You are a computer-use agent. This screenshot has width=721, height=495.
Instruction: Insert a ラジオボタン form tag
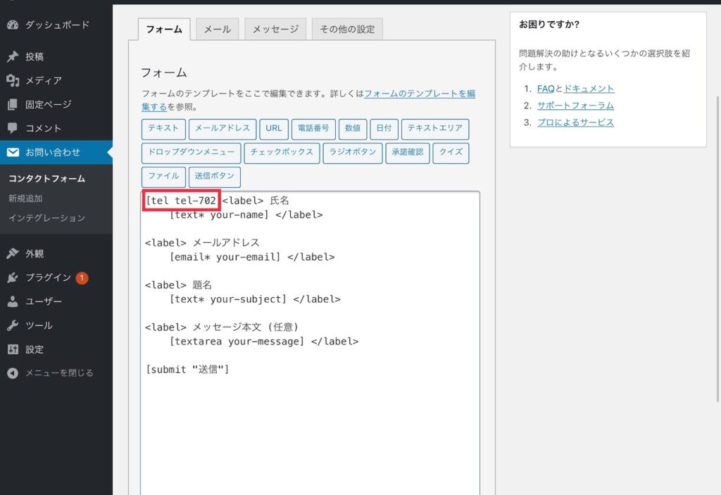[353, 153]
